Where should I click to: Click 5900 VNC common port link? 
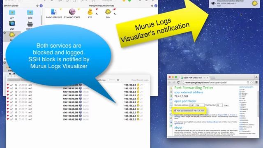[242, 129]
